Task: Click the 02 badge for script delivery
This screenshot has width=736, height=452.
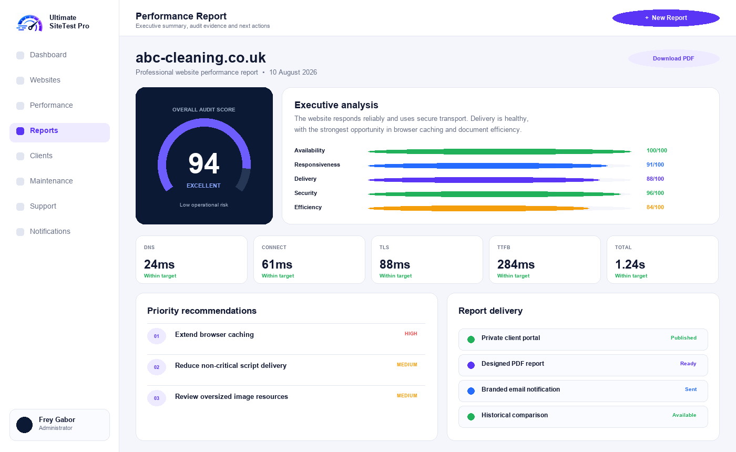Action: tap(157, 367)
